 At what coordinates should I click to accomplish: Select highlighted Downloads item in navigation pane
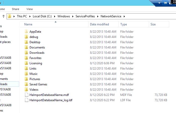[x=9, y=84]
